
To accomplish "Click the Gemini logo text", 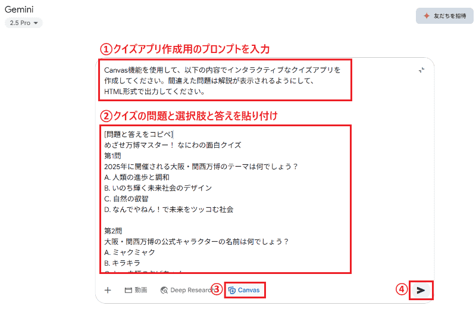I will coord(19,10).
